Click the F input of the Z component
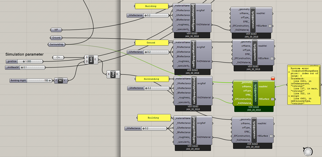This screenshot has height=157, width=322. click(56, 81)
